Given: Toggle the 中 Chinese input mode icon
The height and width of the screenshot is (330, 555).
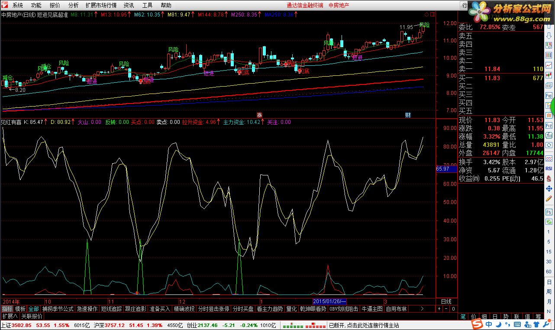Looking at the screenshot, I should pos(488,325).
